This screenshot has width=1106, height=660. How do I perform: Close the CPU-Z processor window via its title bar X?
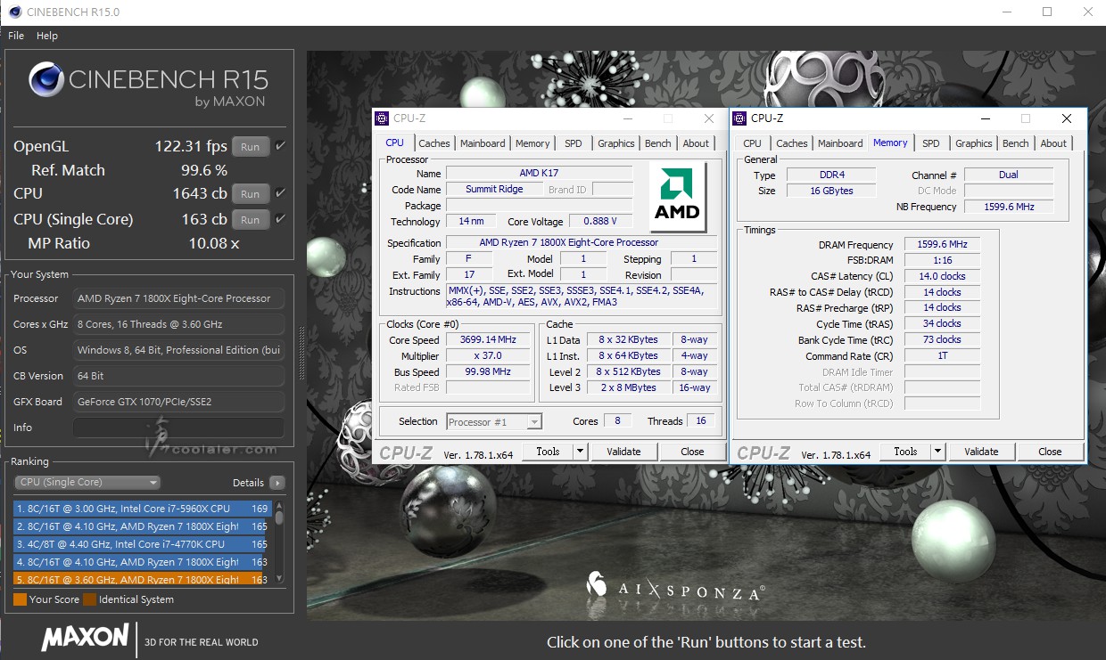tap(709, 118)
